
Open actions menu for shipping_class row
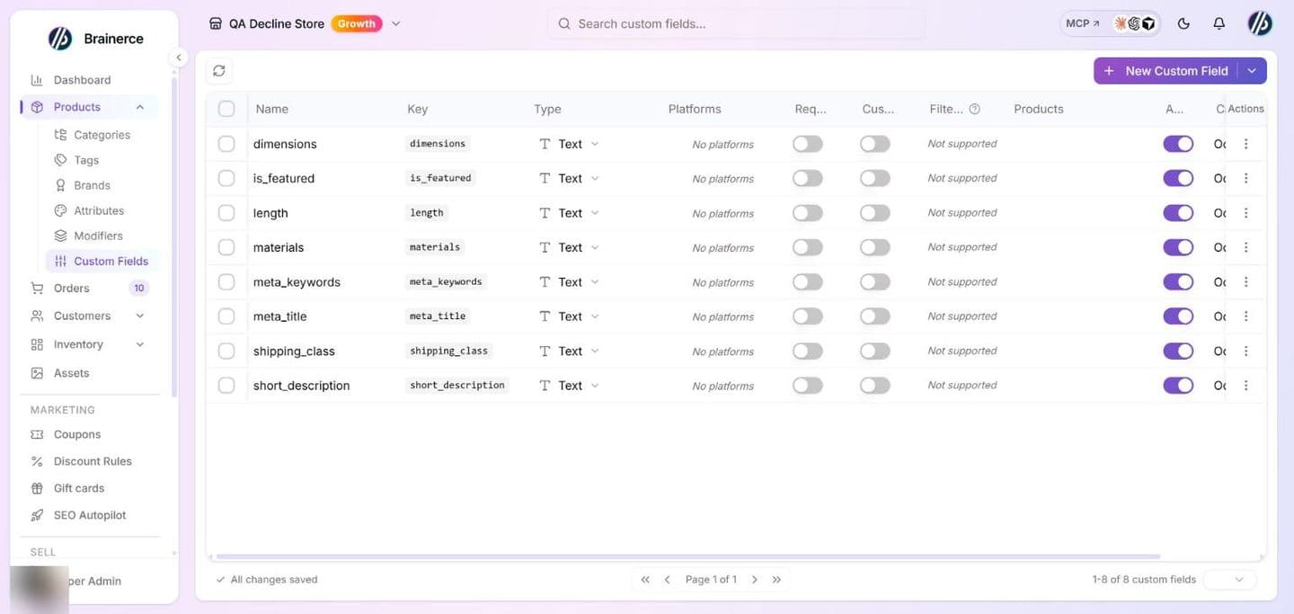(1245, 351)
